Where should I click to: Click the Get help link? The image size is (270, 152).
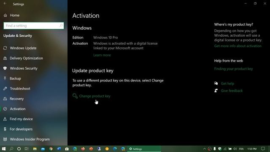click(x=227, y=84)
